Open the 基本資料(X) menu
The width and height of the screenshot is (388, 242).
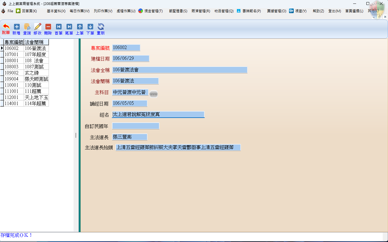[x=56, y=11]
